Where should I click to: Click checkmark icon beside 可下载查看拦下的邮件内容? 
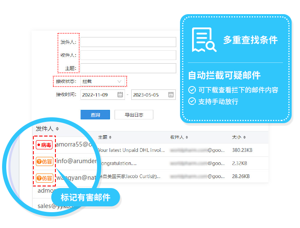(x=192, y=90)
